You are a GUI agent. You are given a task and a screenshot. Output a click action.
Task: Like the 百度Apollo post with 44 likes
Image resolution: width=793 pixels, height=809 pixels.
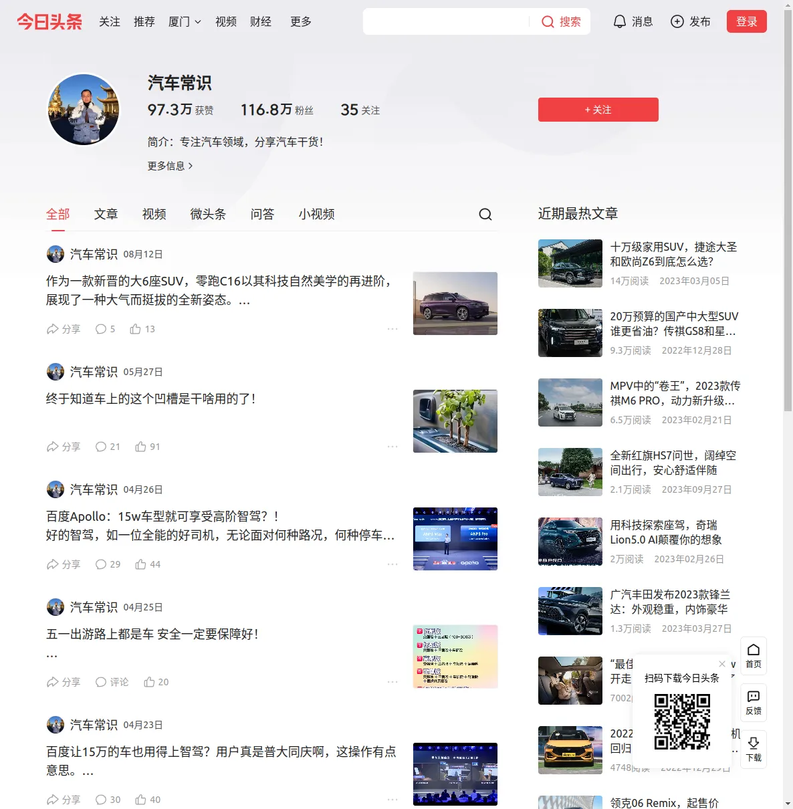[148, 564]
